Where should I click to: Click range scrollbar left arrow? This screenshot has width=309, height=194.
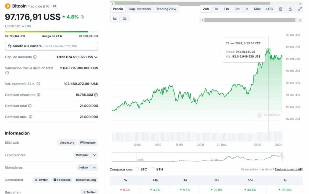pos(202,20)
